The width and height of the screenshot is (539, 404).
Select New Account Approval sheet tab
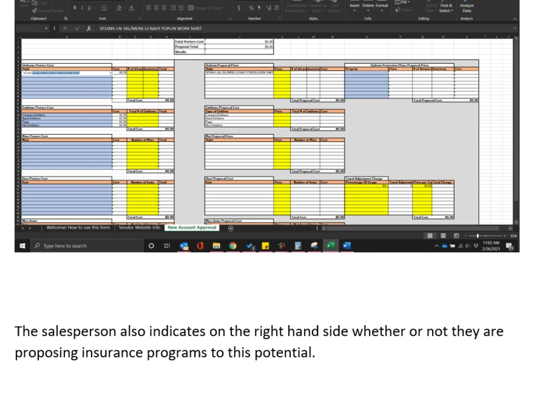(x=192, y=227)
